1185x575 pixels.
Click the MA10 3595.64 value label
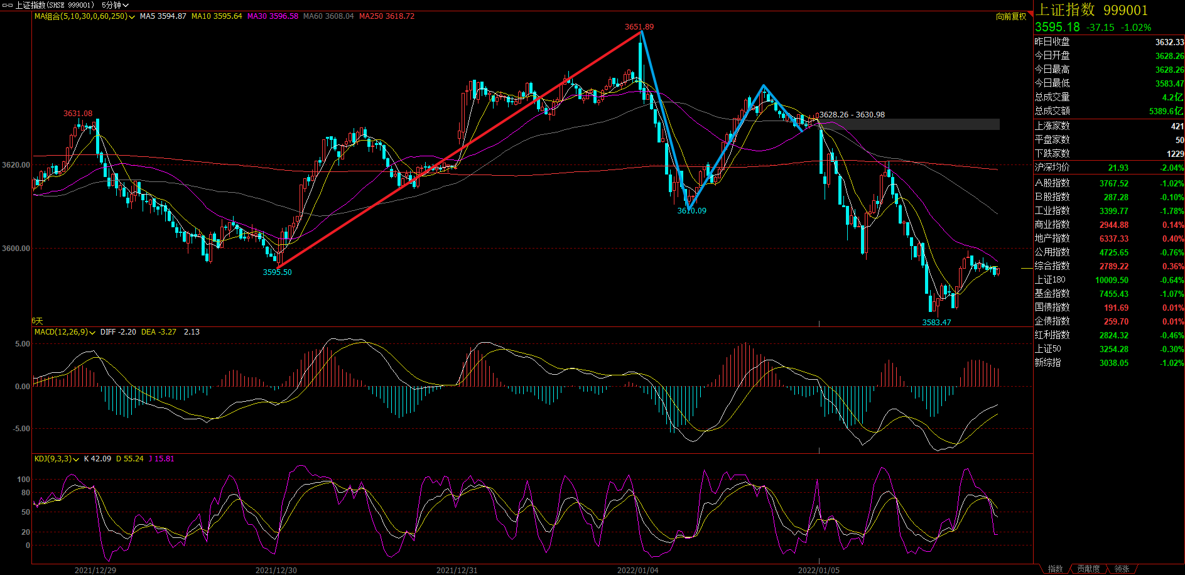[217, 16]
